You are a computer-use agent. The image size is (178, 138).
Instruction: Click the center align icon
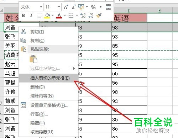point(39,16)
